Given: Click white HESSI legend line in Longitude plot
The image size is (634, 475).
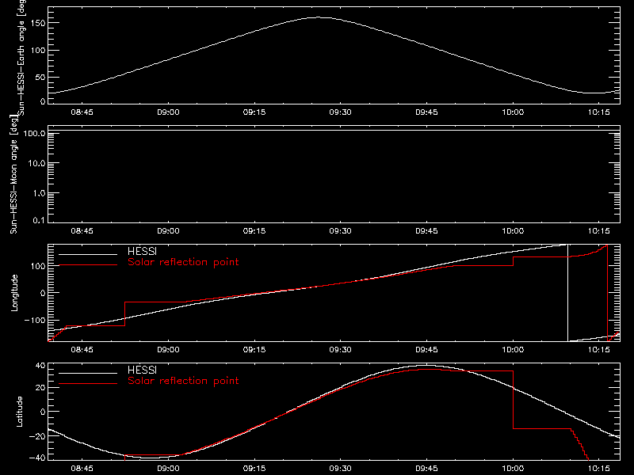Looking at the screenshot, I should 88,254.
